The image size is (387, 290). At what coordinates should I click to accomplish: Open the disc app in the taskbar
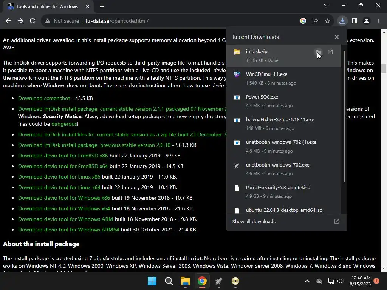click(235, 281)
